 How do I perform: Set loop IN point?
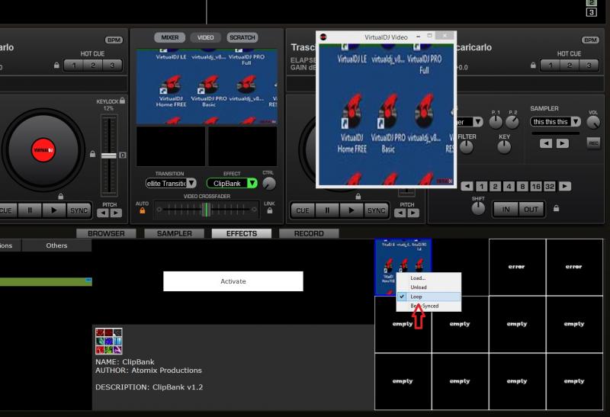pos(506,210)
